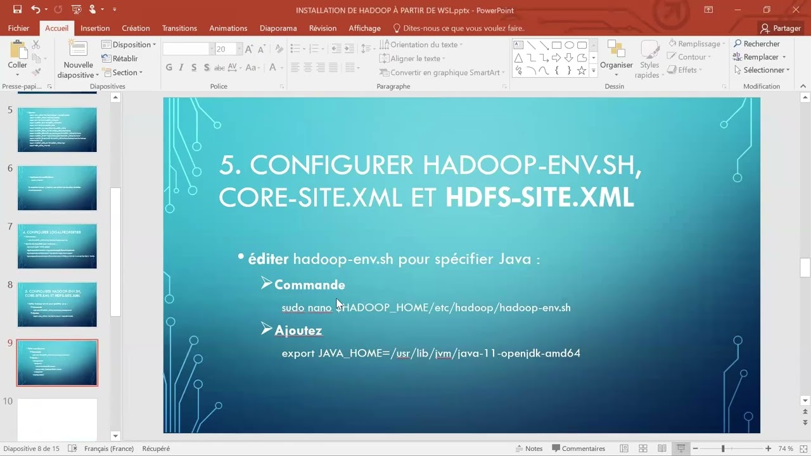Clear all text formatting
The image size is (811, 456).
279,49
